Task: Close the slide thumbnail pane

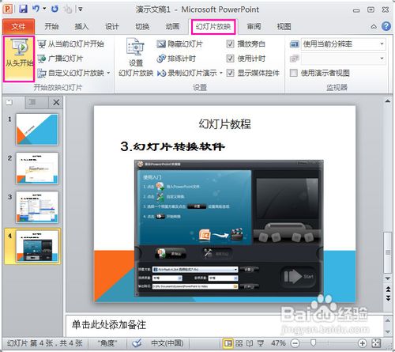Action: click(56, 102)
